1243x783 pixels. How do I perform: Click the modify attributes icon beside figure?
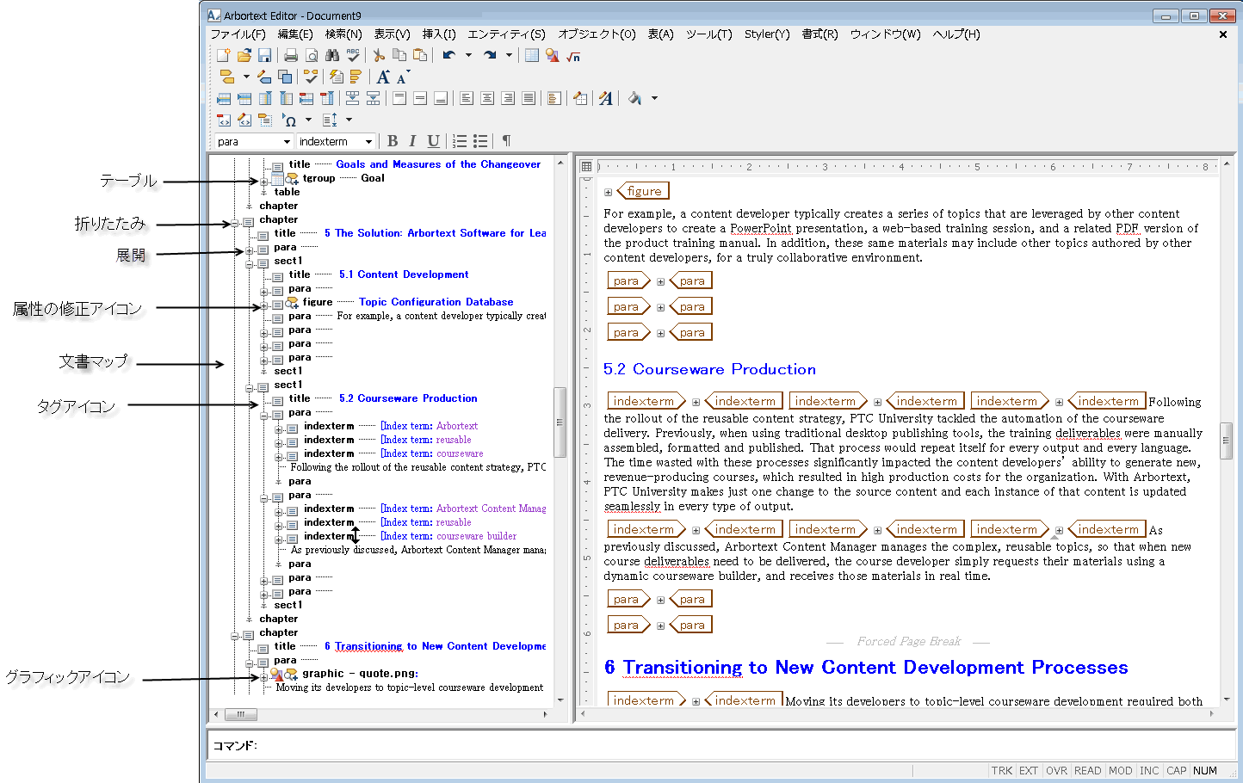click(x=292, y=302)
